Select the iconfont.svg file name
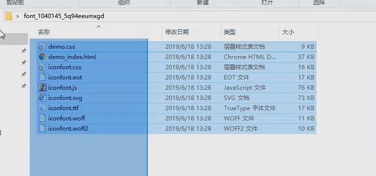Screen dimensions: 376x176 [65, 98]
